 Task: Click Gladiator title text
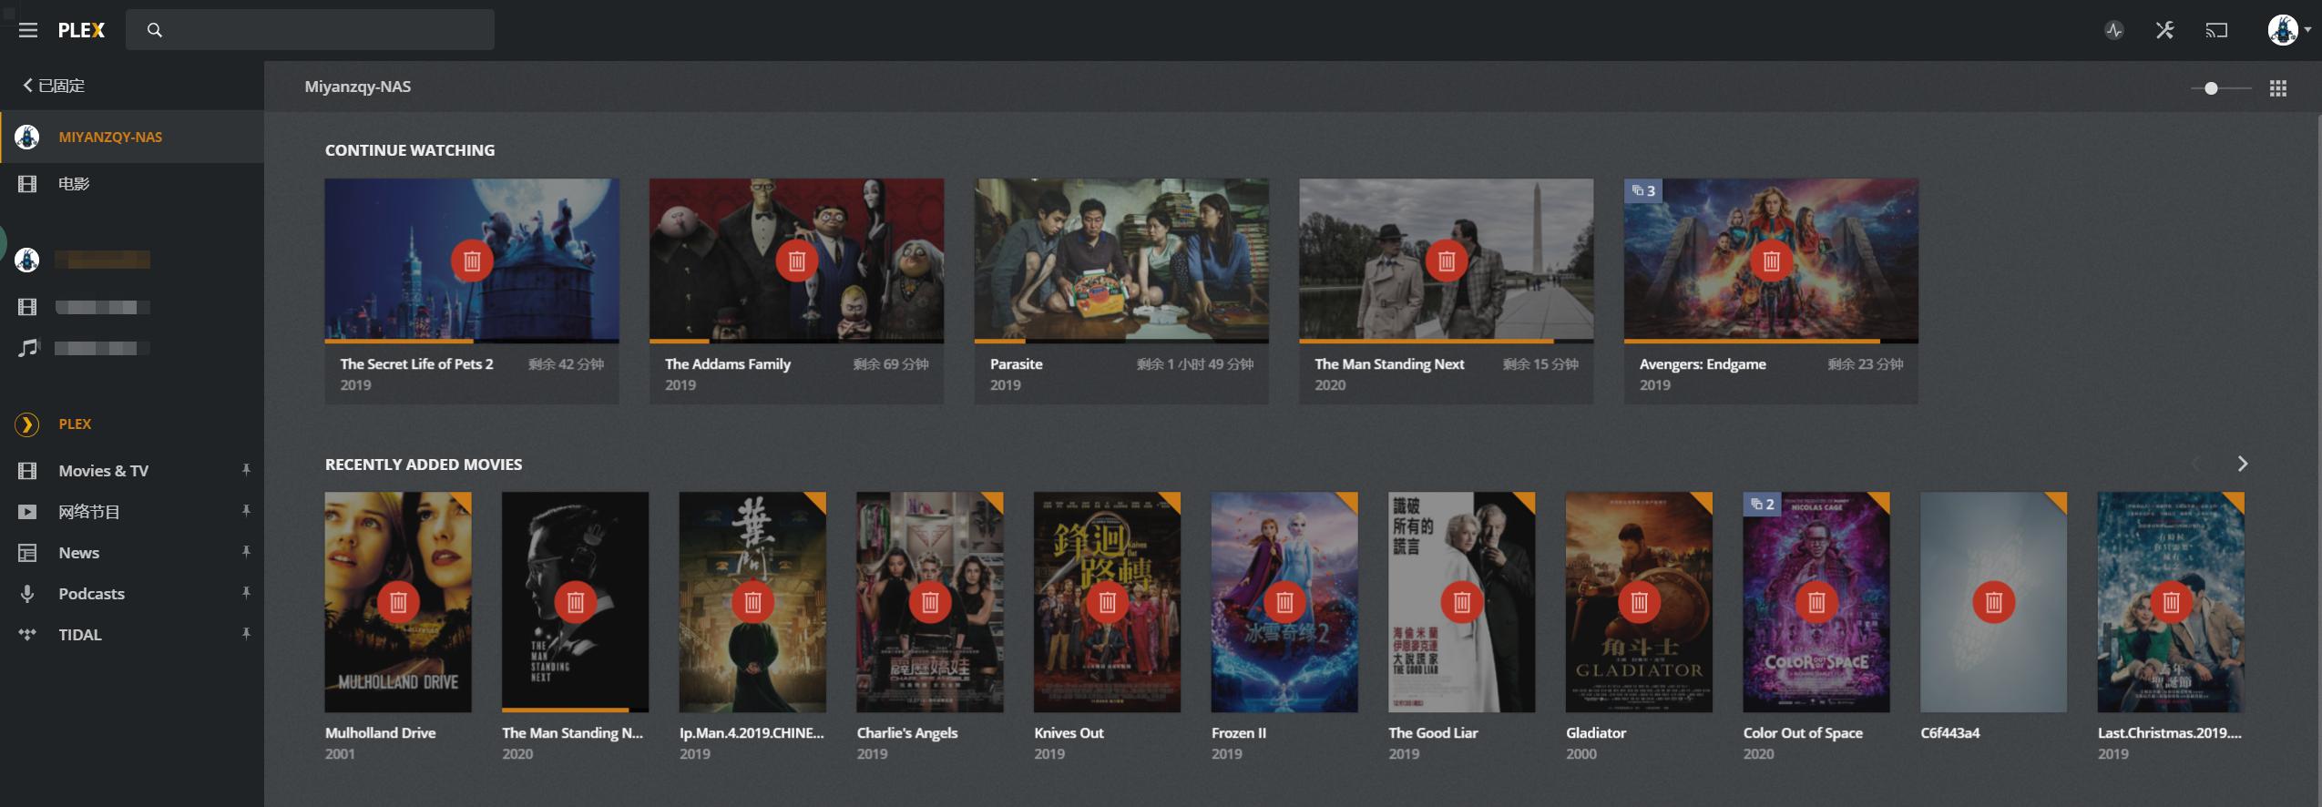[1596, 732]
